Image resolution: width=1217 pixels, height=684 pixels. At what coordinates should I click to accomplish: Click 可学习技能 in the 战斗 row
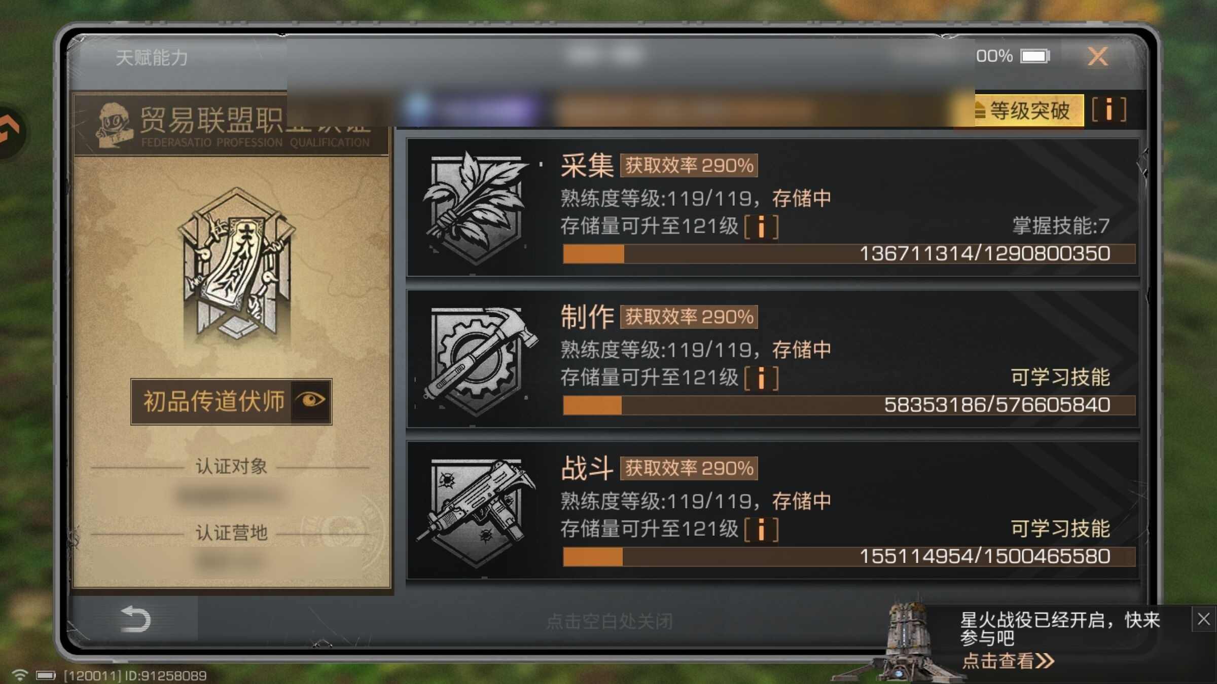[x=1060, y=528]
